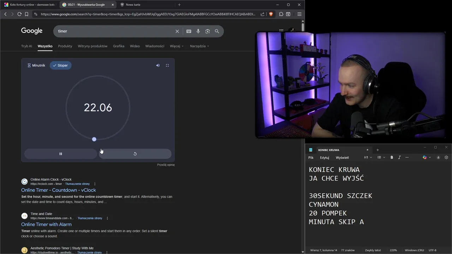The image size is (452, 254).
Task: Expand the Więcej dropdown
Action: coord(177,46)
